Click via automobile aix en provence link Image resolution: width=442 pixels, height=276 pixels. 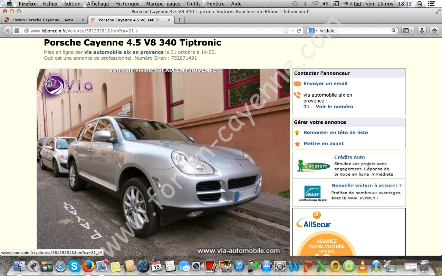pyautogui.click(x=124, y=52)
